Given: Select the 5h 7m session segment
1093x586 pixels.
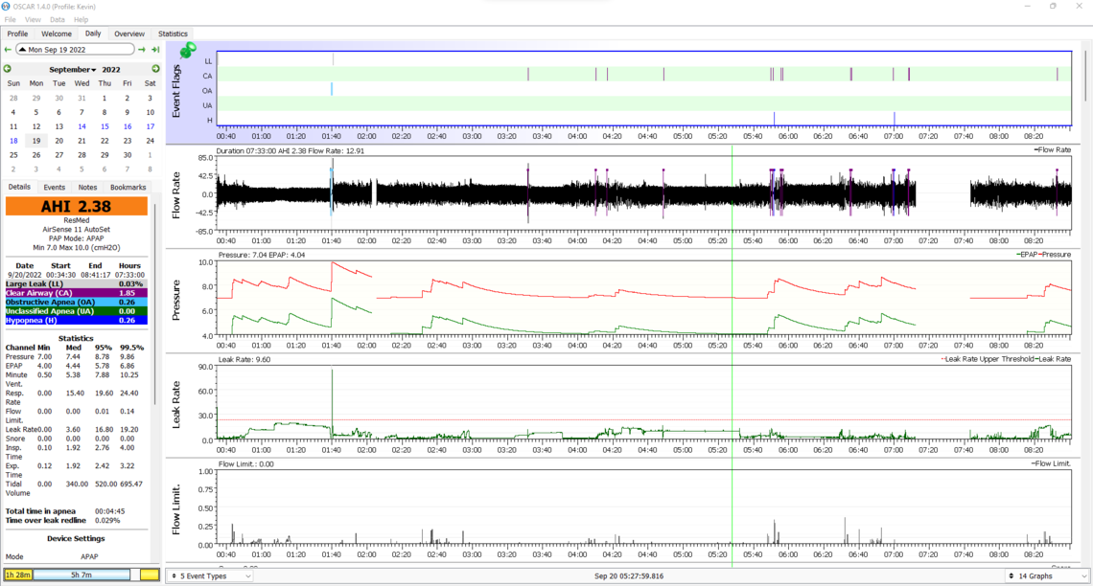Looking at the screenshot, I should coord(81,575).
